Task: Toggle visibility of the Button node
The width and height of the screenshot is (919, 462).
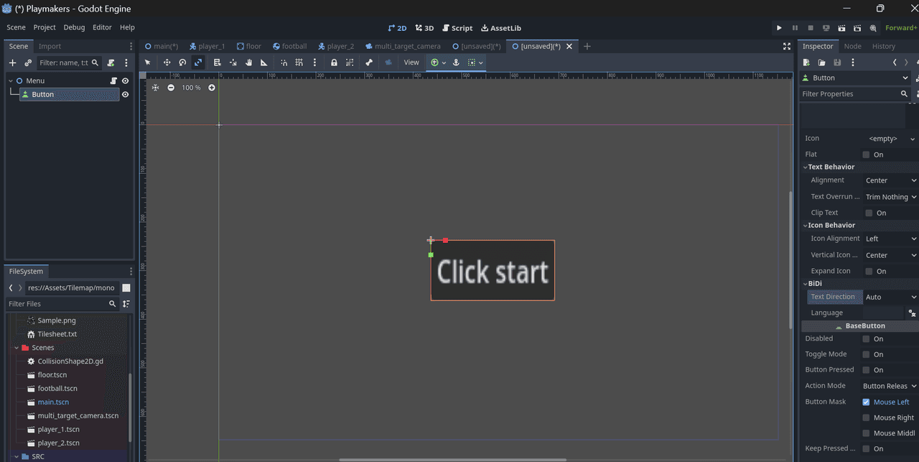Action: 126,95
